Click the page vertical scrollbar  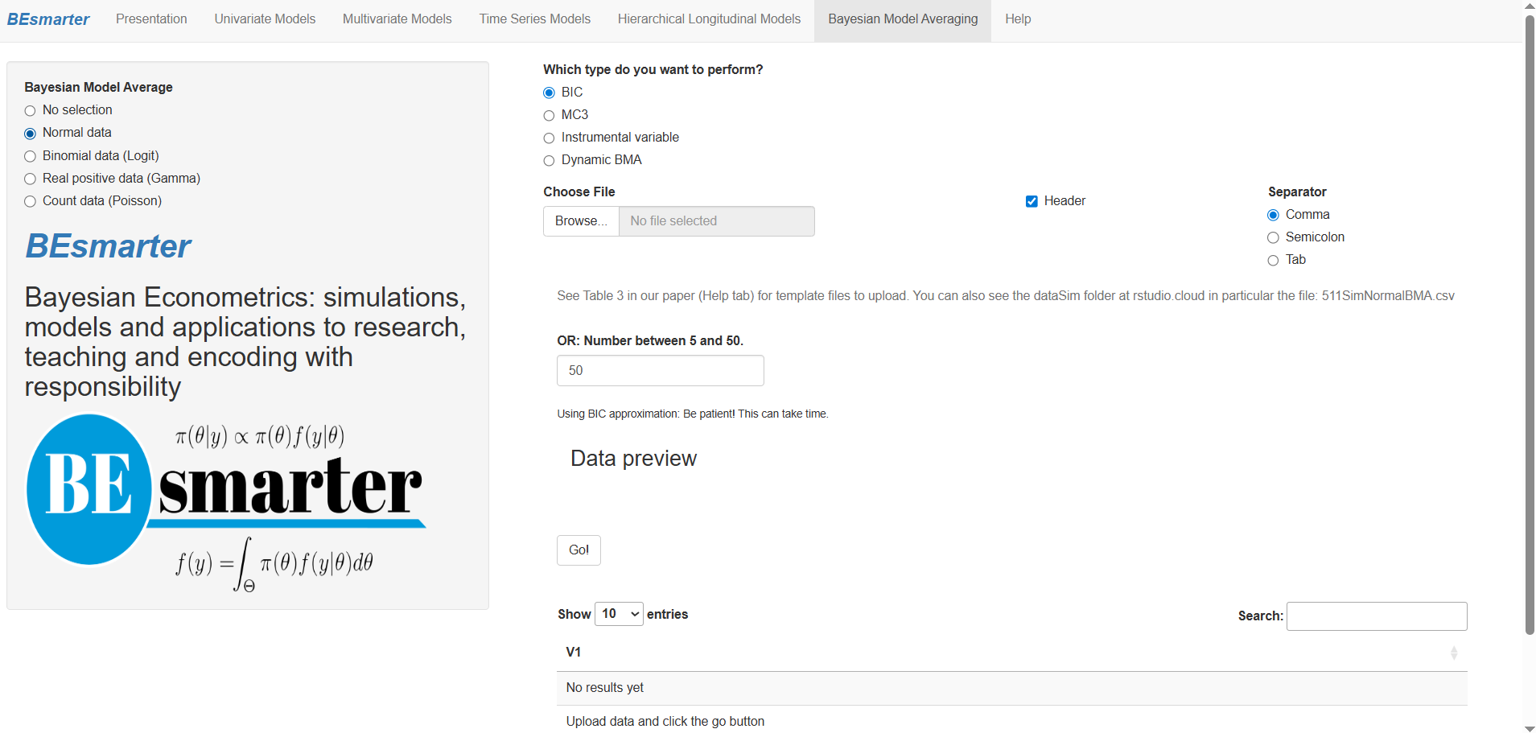[1529, 322]
